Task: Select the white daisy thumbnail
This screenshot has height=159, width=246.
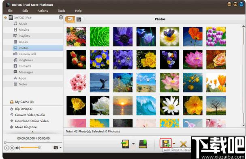Action: (x=169, y=106)
